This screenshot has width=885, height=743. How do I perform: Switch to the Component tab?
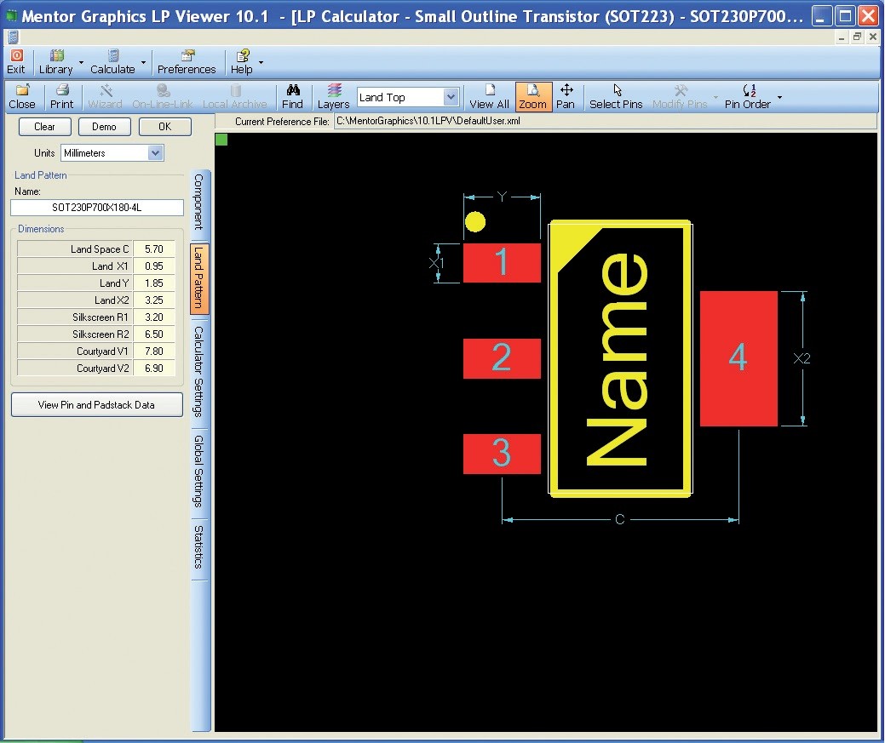coord(199,202)
